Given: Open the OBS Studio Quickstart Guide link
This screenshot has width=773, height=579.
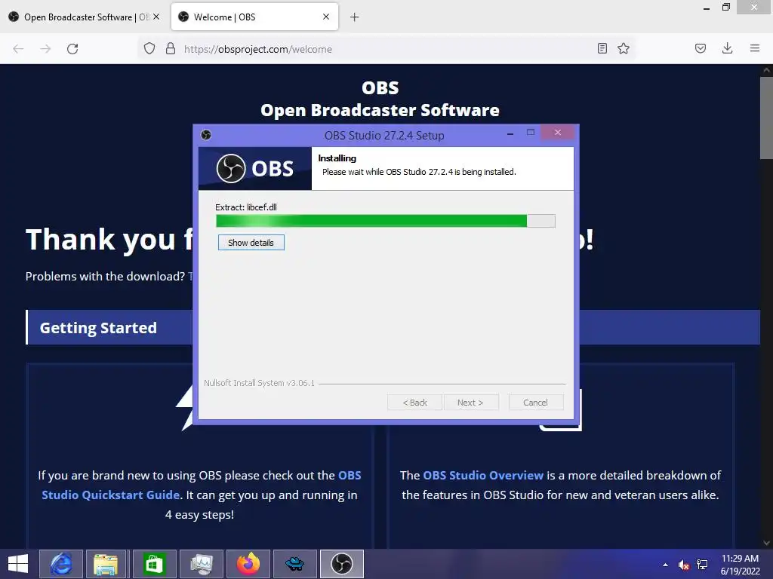Looking at the screenshot, I should point(201,485).
